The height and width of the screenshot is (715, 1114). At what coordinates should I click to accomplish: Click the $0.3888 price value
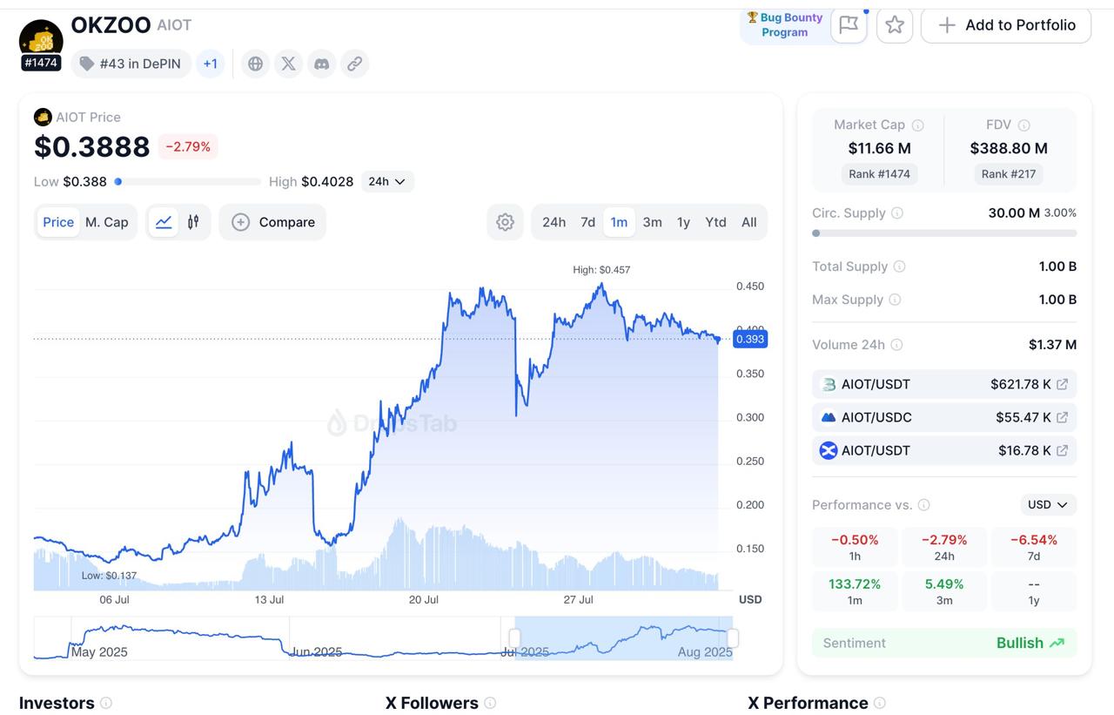[x=92, y=146]
